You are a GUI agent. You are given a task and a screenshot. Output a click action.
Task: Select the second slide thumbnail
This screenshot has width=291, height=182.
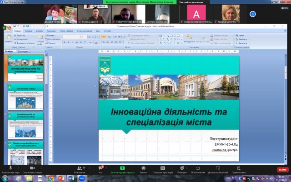(25, 96)
